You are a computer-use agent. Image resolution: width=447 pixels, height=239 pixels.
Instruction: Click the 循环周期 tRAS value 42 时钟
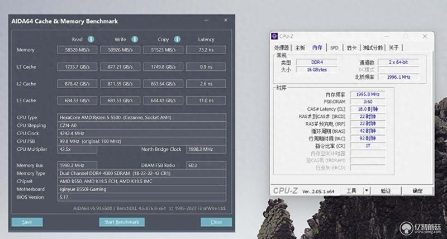pos(368,131)
